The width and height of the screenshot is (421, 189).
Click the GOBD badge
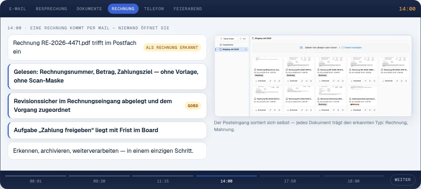coord(193,106)
